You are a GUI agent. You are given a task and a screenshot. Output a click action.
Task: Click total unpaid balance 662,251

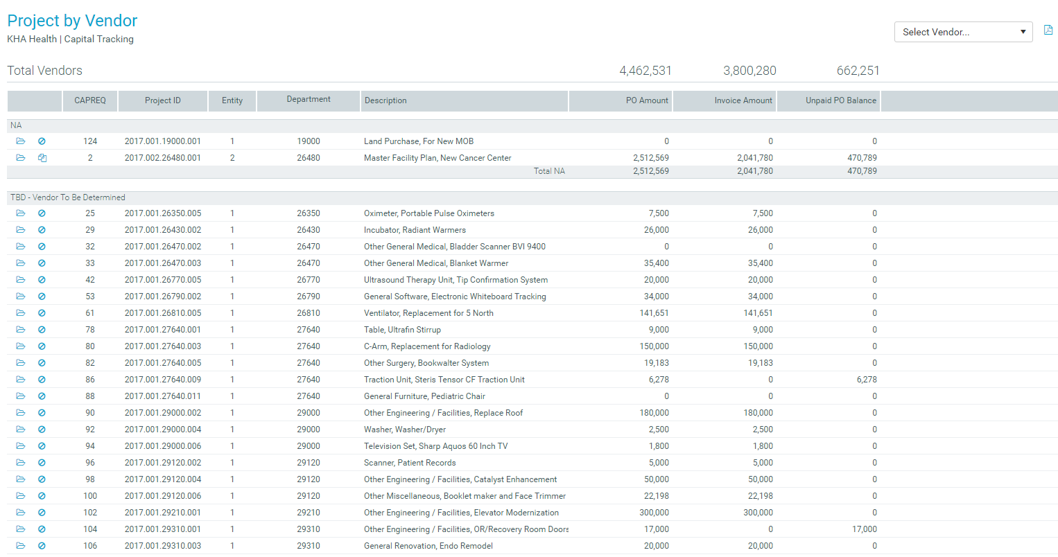858,71
